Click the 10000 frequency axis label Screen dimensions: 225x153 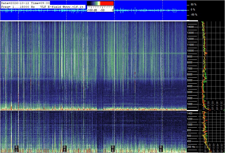click(191, 51)
